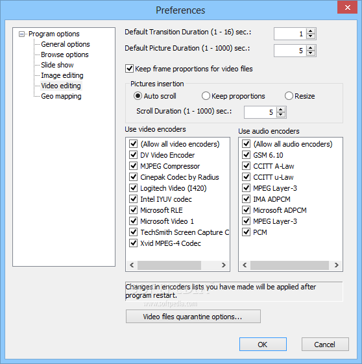Uncheck Allow all video encoders
The image size is (362, 364).
coord(133,144)
